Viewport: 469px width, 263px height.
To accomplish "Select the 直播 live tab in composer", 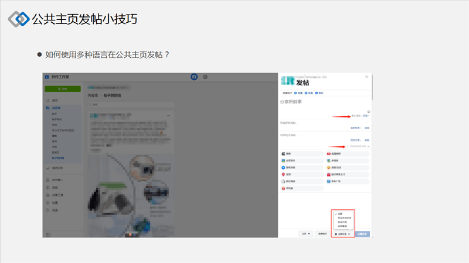I will click(x=298, y=93).
